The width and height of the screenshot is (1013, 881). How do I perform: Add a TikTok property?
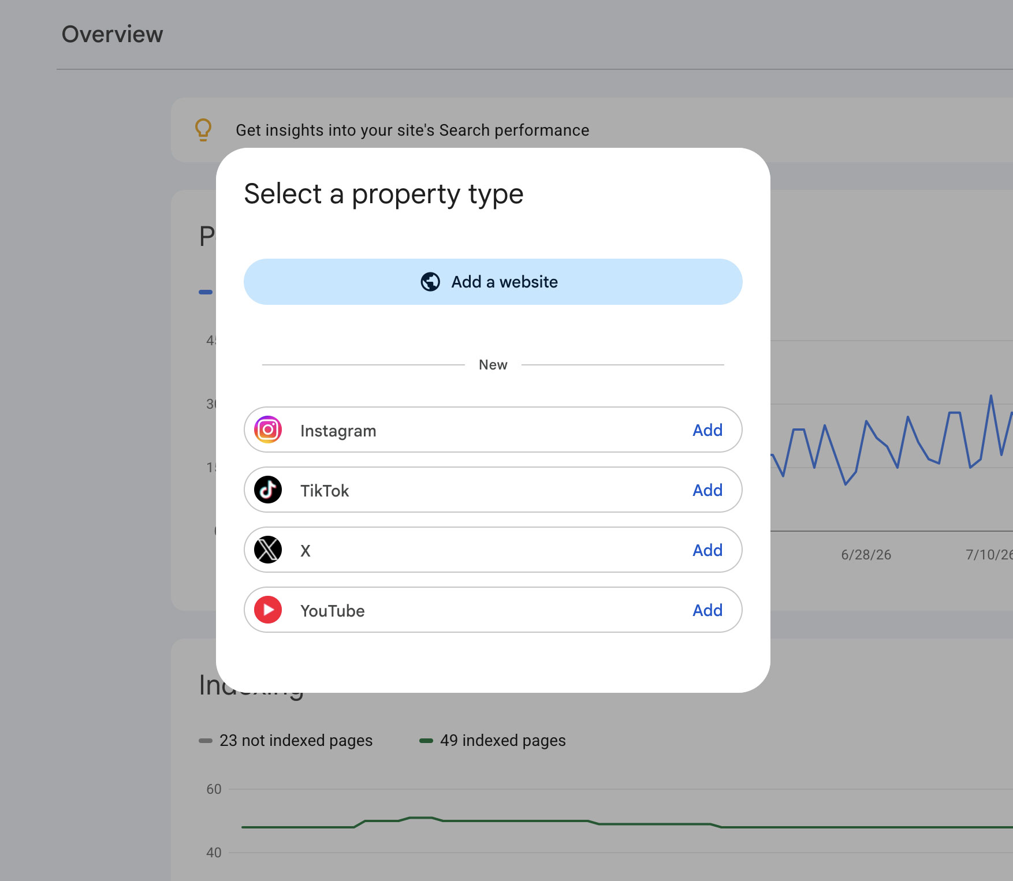[x=707, y=490]
